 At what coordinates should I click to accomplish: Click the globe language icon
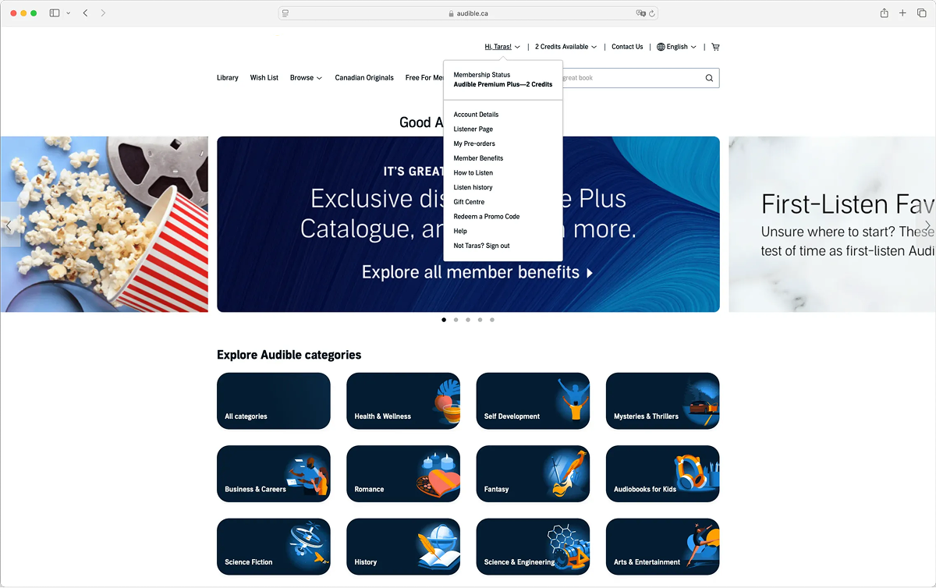(661, 47)
